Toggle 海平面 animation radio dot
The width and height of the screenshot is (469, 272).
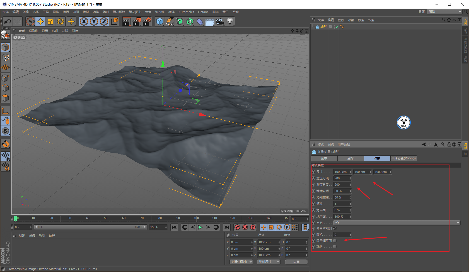(x=314, y=210)
